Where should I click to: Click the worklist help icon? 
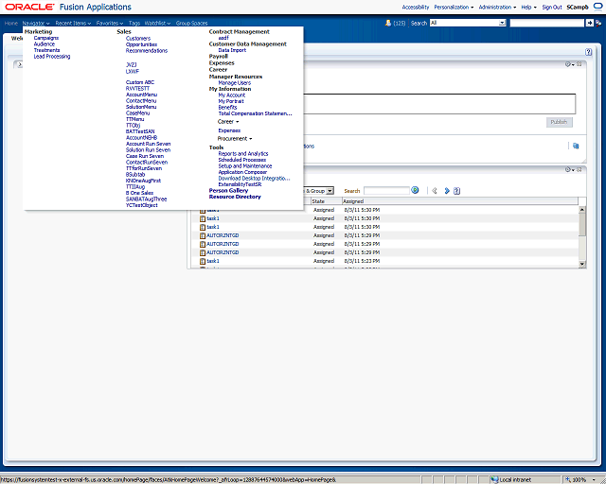click(x=456, y=191)
